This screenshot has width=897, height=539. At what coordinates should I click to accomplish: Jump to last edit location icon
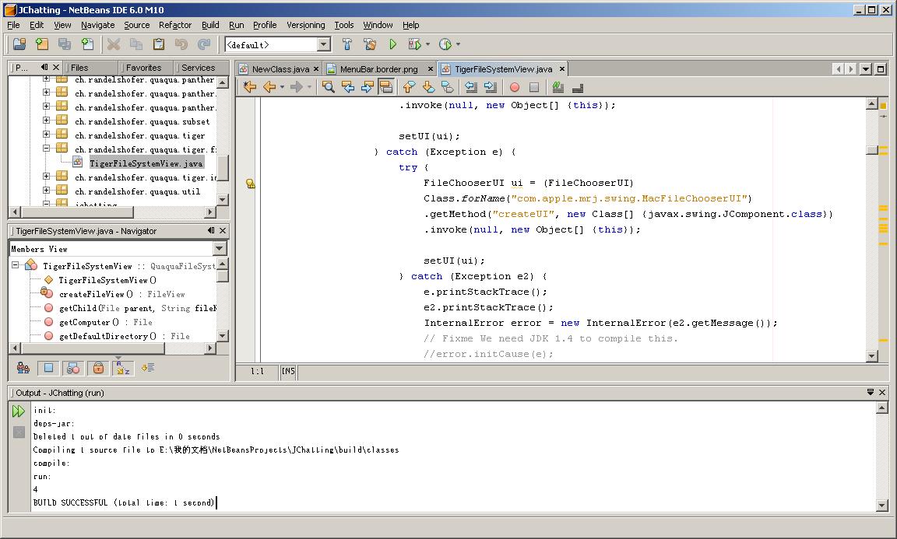click(249, 87)
